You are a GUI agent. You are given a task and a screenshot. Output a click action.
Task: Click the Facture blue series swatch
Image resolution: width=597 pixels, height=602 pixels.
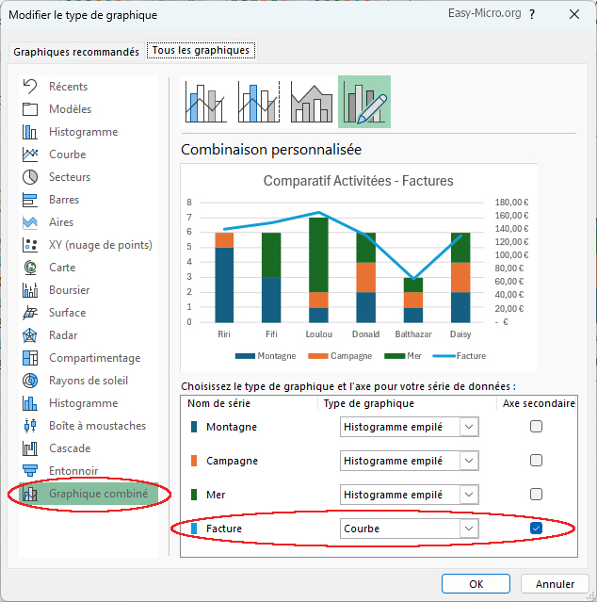(194, 529)
